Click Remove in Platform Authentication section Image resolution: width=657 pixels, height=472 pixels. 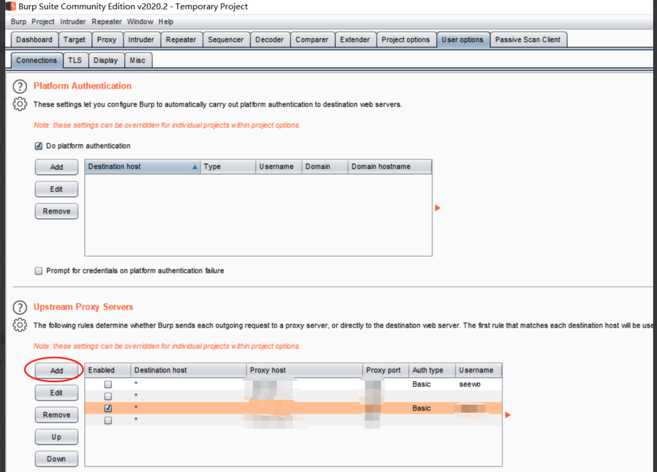(57, 211)
